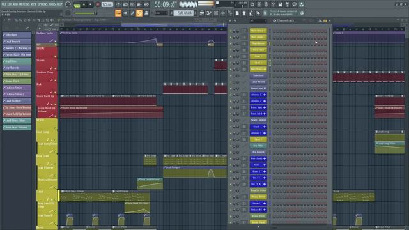
Task: Mute the Sidechain channel LED
Action: 231,75
